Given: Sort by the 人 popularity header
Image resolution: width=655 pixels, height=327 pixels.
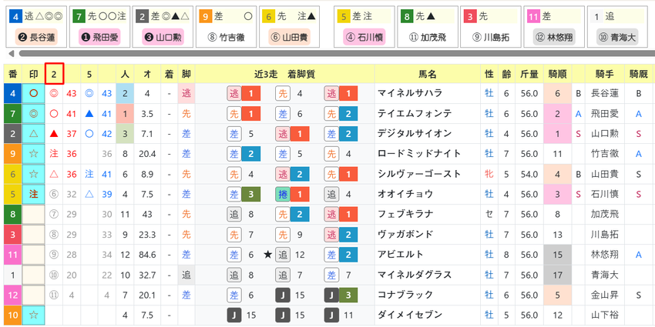Looking at the screenshot, I should (x=125, y=74).
